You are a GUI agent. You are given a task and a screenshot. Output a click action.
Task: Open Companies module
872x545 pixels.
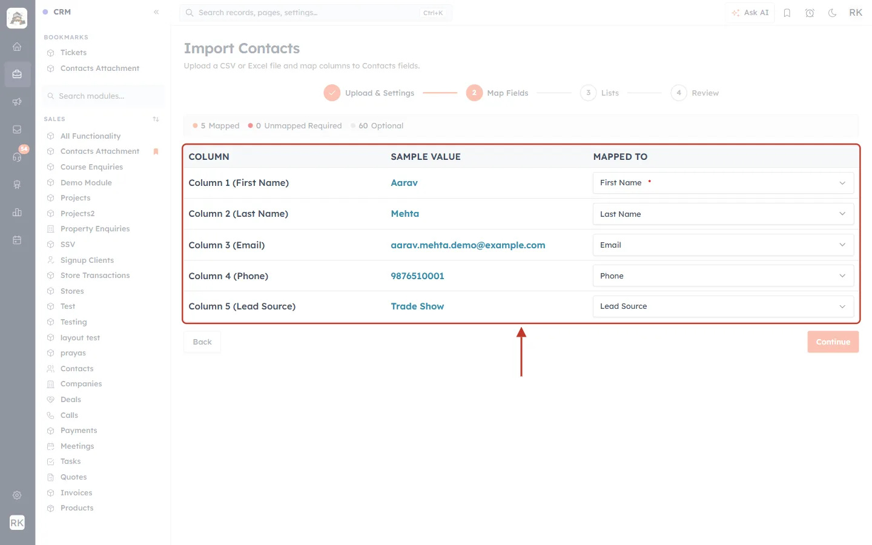81,384
